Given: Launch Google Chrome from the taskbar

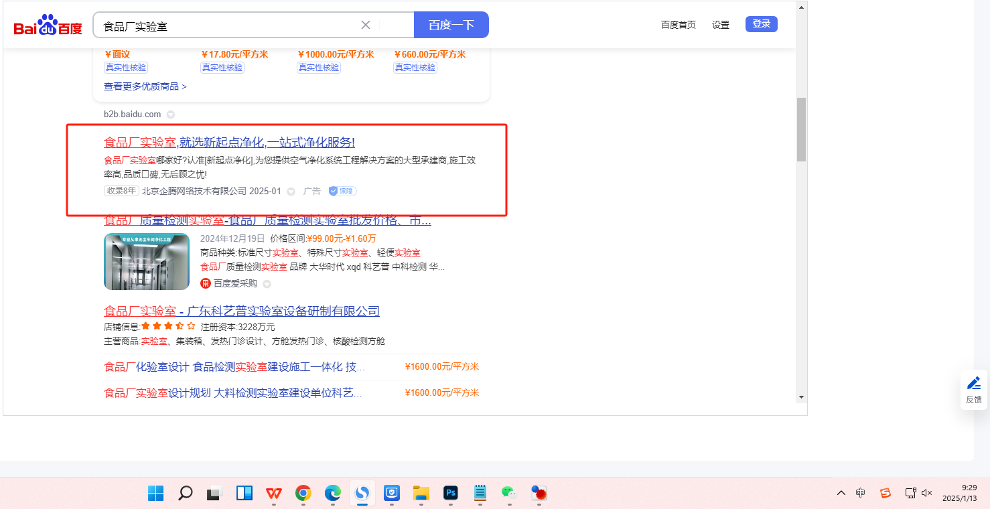Looking at the screenshot, I should point(303,494).
